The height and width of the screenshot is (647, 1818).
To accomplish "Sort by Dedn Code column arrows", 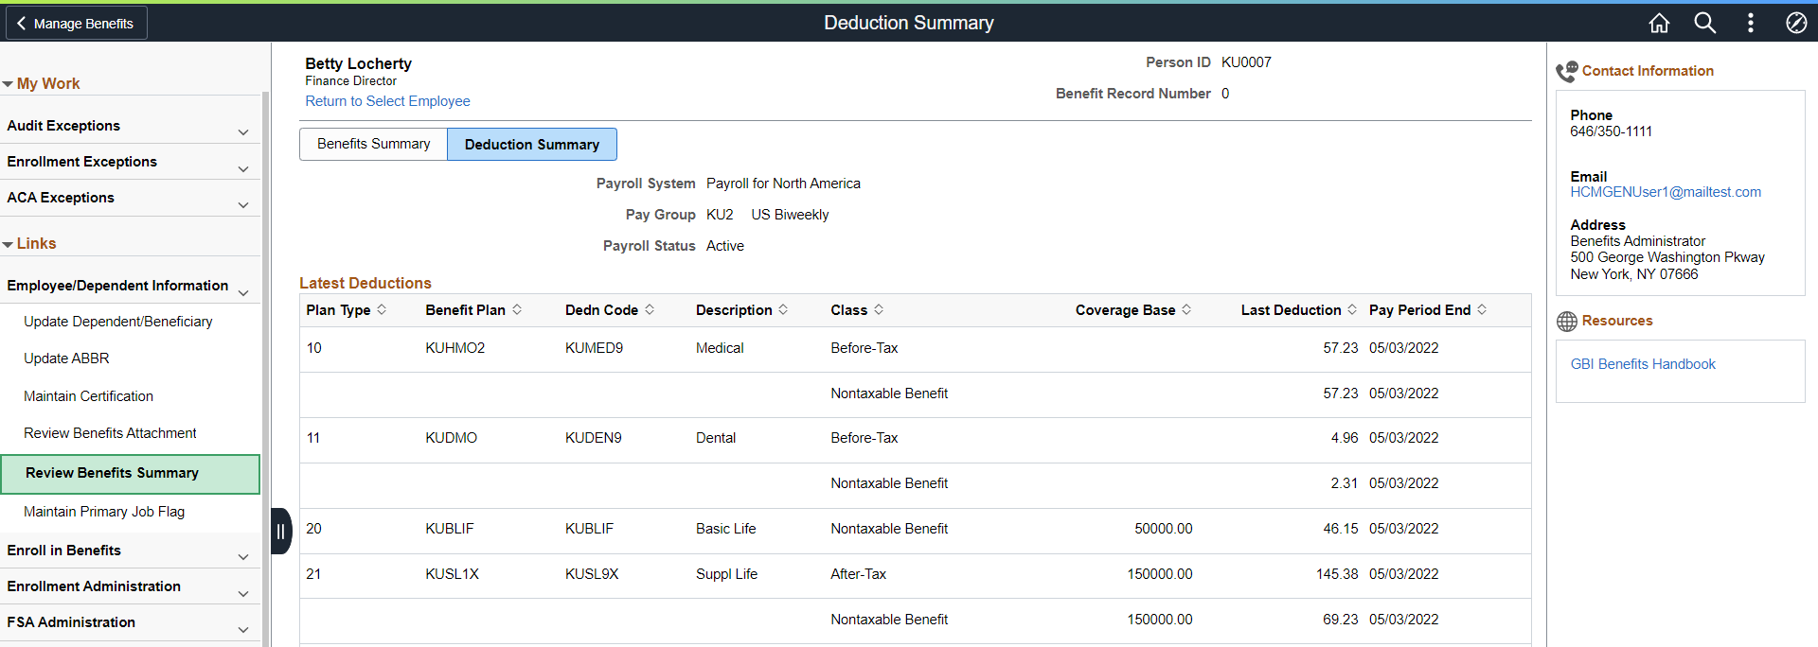I will tap(650, 309).
